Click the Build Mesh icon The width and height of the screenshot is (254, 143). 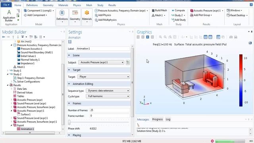(153, 11)
